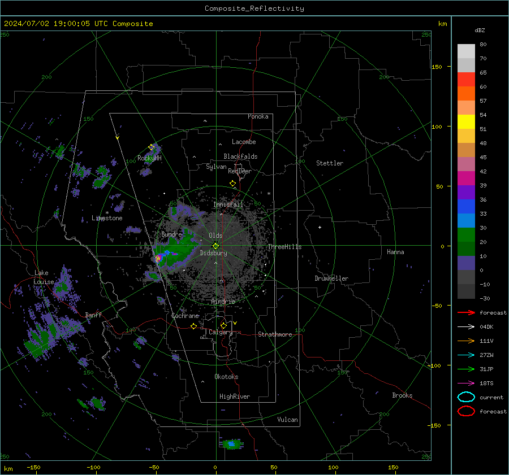Click the Drumheller city label
This screenshot has height=475, width=509.
[x=331, y=278]
